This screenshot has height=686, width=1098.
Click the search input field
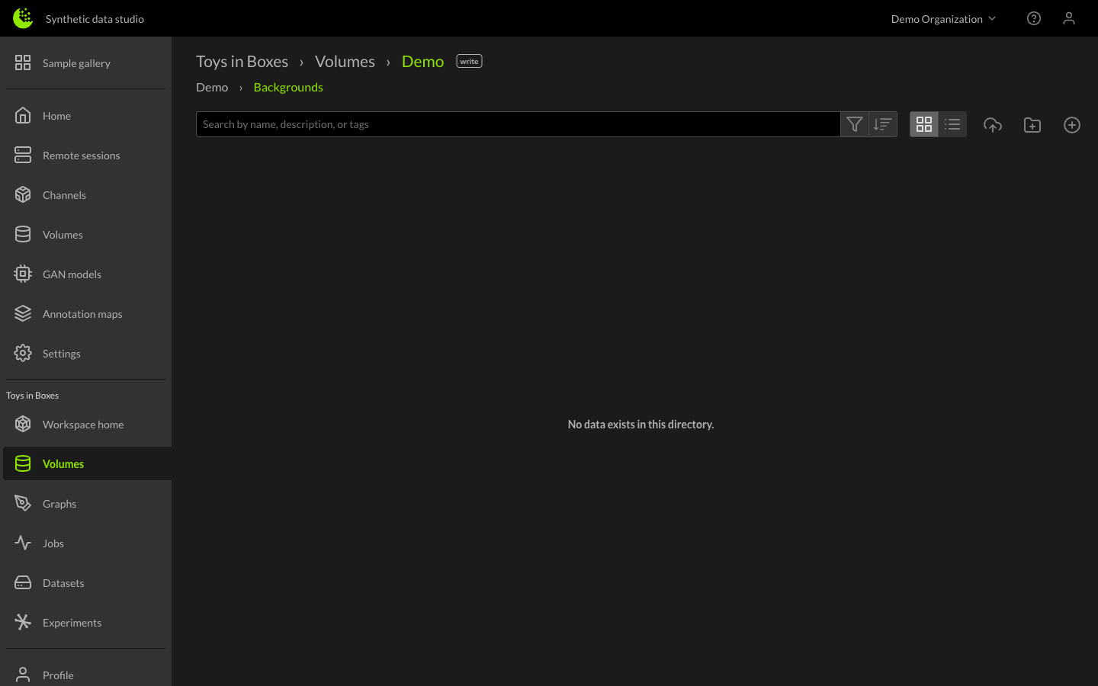point(518,123)
